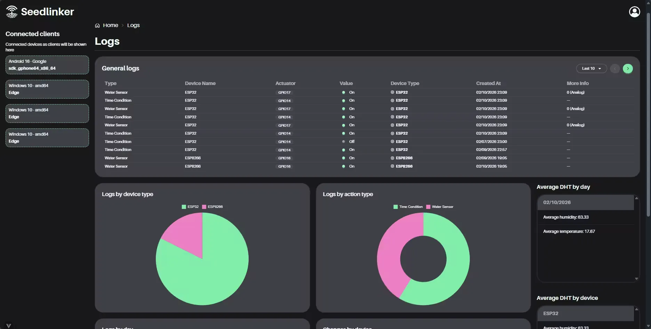Click the previous page arrow in General logs
The image size is (651, 329).
(x=614, y=68)
